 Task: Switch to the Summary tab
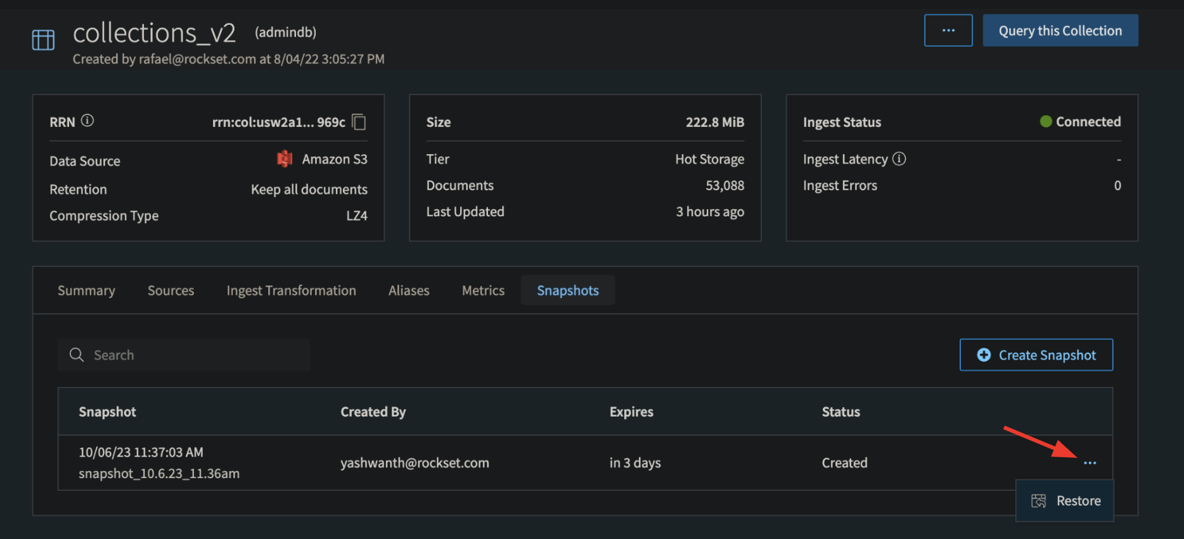pos(86,290)
